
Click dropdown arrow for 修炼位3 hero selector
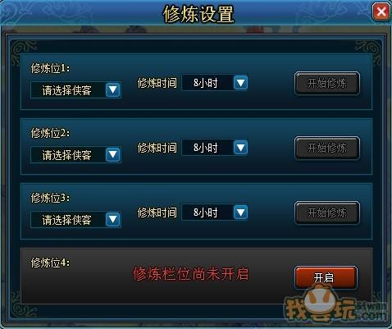113,219
